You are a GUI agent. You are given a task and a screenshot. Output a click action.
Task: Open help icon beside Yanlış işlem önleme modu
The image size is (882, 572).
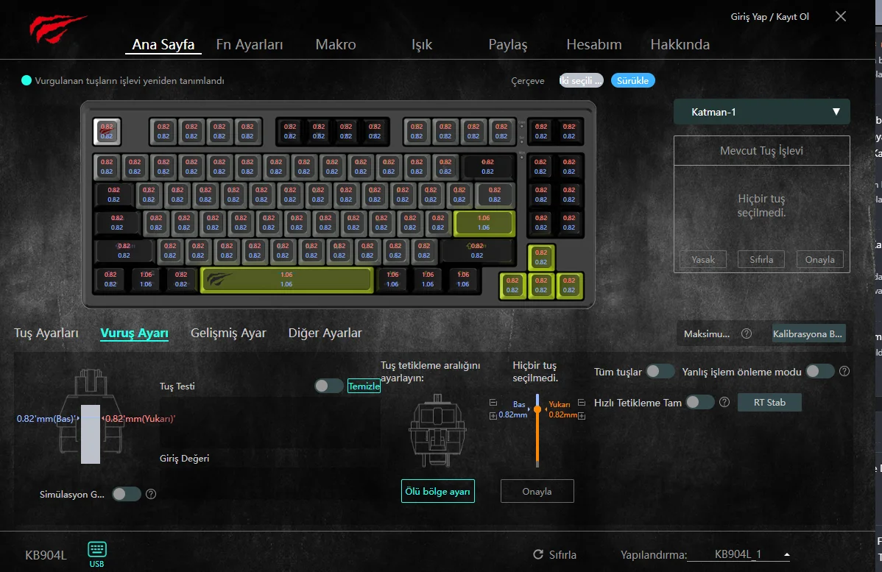844,371
